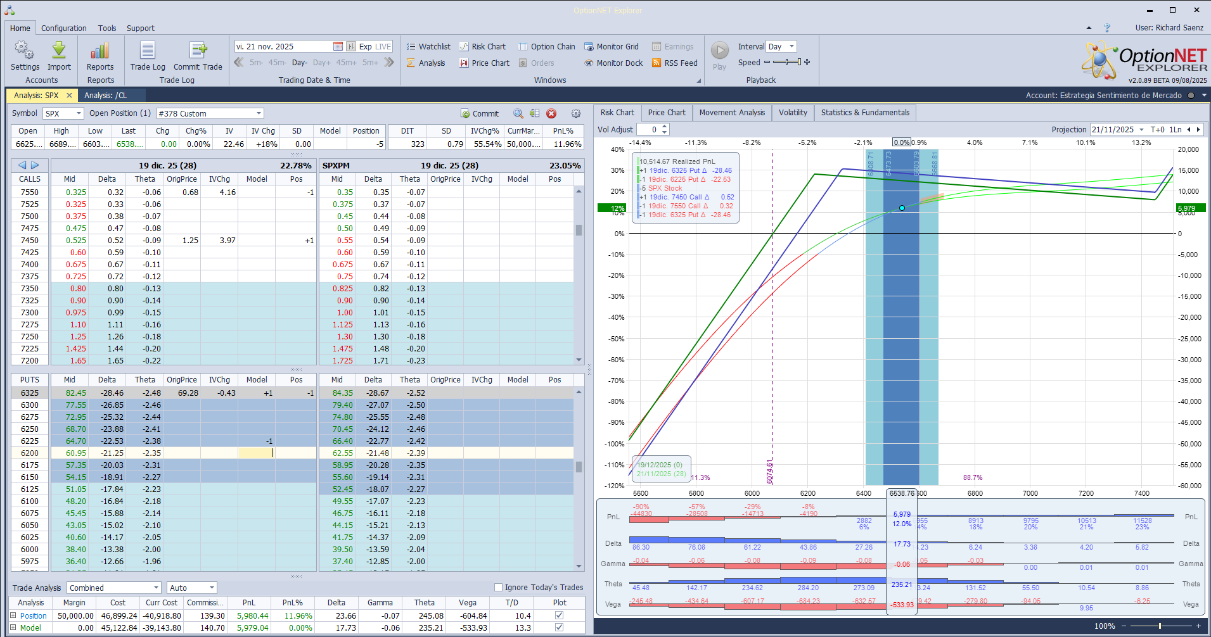Step projection forward with right arrow
This screenshot has height=637, width=1211.
tap(1198, 129)
